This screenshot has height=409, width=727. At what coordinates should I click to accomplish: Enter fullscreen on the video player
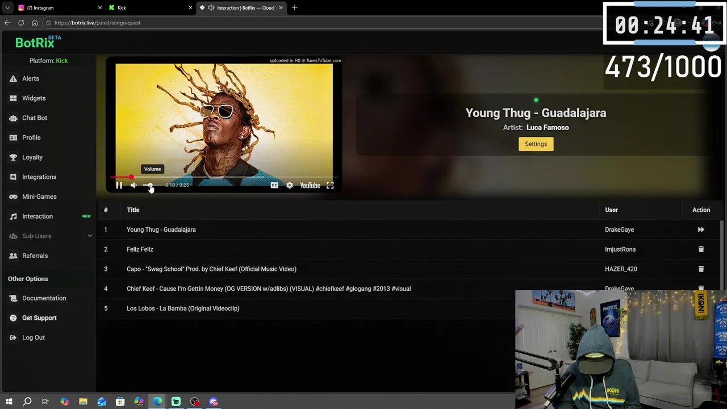point(330,185)
